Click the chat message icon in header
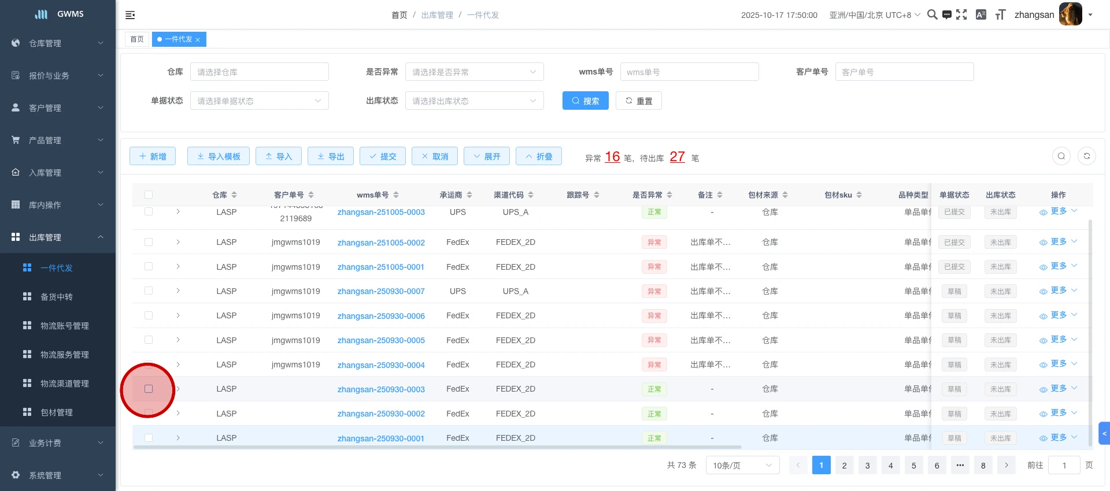This screenshot has height=491, width=1110. click(x=947, y=14)
